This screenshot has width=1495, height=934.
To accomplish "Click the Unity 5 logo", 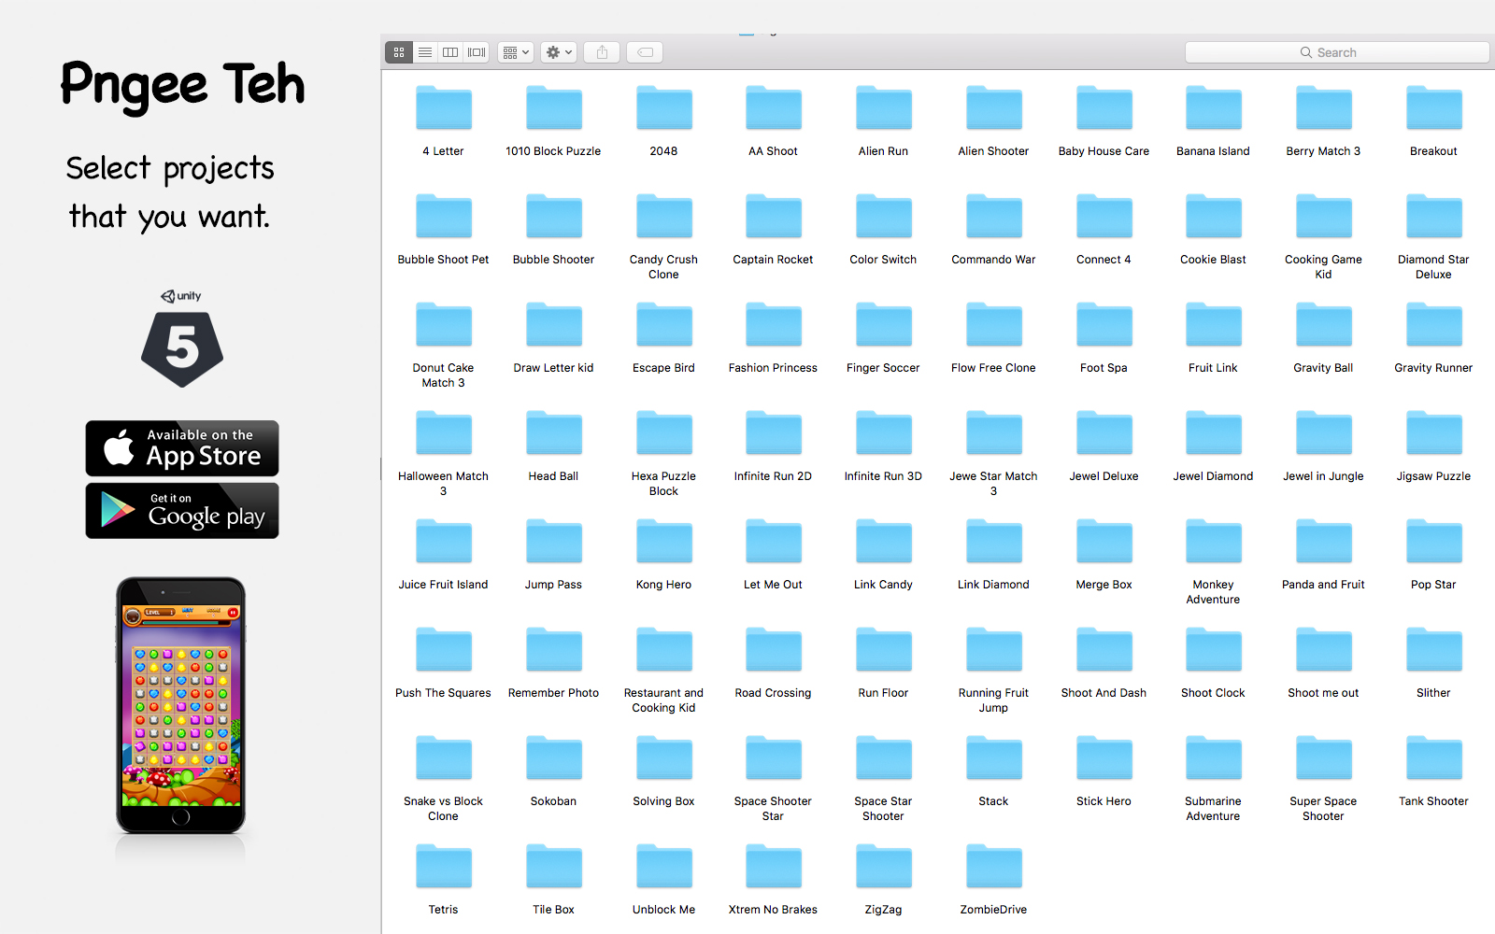I will coord(182,341).
